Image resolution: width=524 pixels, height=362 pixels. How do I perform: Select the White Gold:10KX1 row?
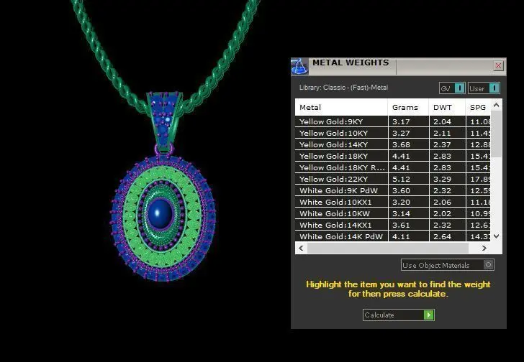[x=393, y=202]
